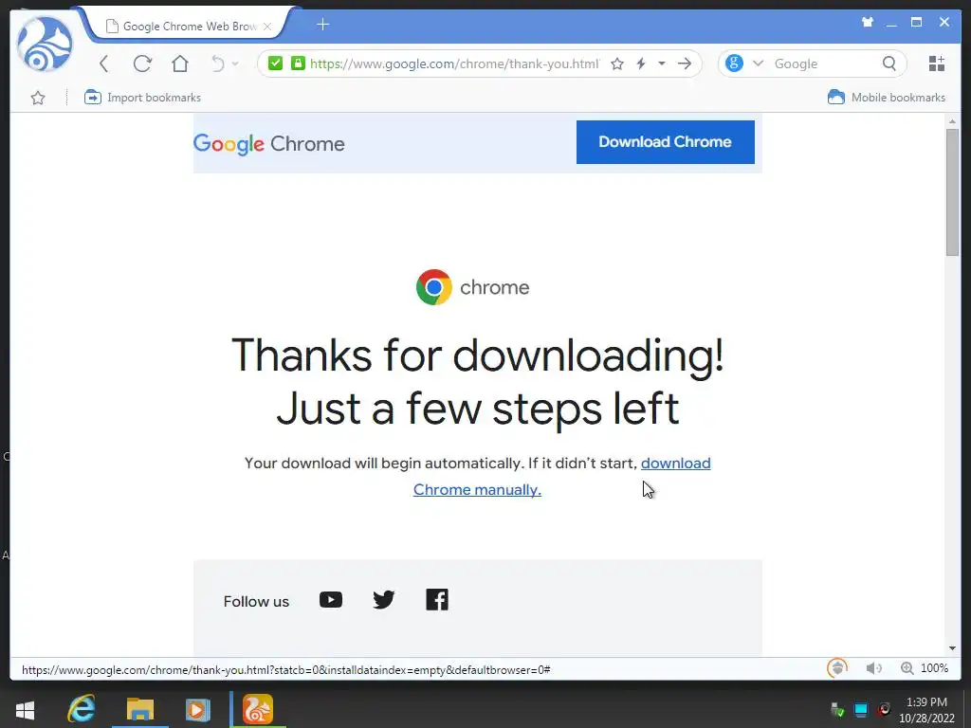
Task: Click UC Browser taskbar icon
Action: click(x=258, y=709)
